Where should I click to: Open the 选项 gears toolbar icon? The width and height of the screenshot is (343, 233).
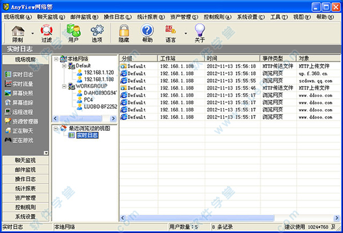coord(97,34)
